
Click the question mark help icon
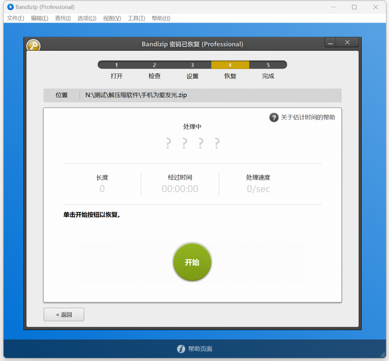click(x=274, y=117)
